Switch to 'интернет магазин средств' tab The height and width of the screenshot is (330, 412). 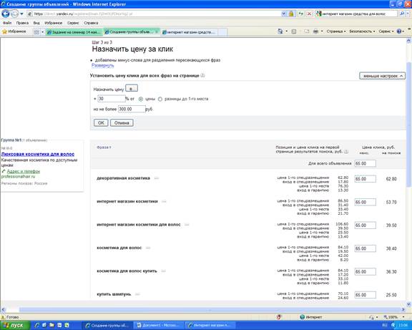point(190,32)
